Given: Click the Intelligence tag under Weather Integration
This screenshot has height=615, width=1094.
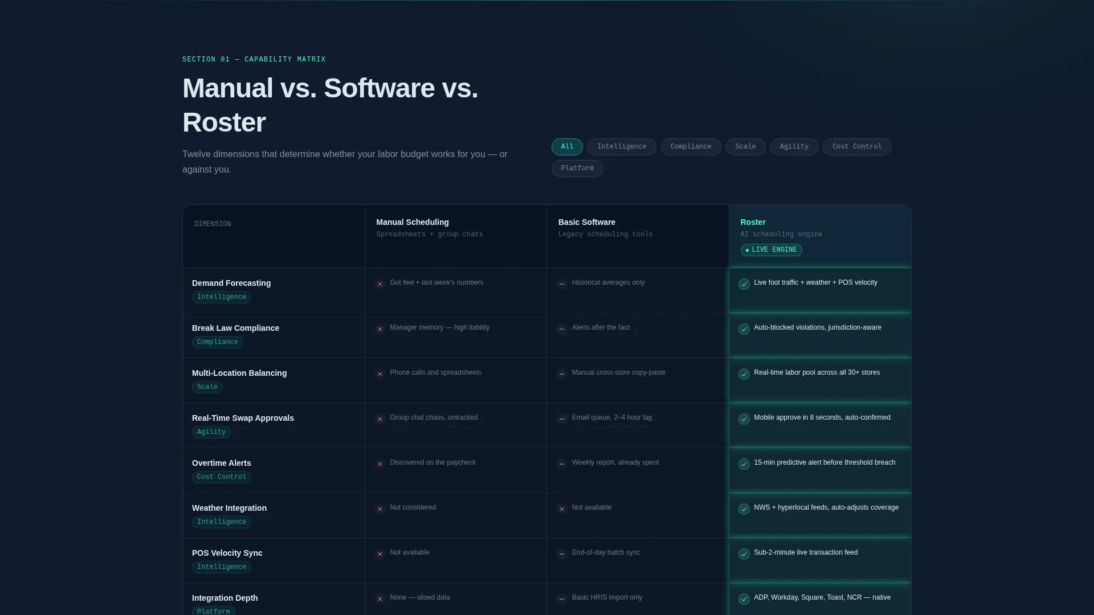Looking at the screenshot, I should [x=222, y=522].
